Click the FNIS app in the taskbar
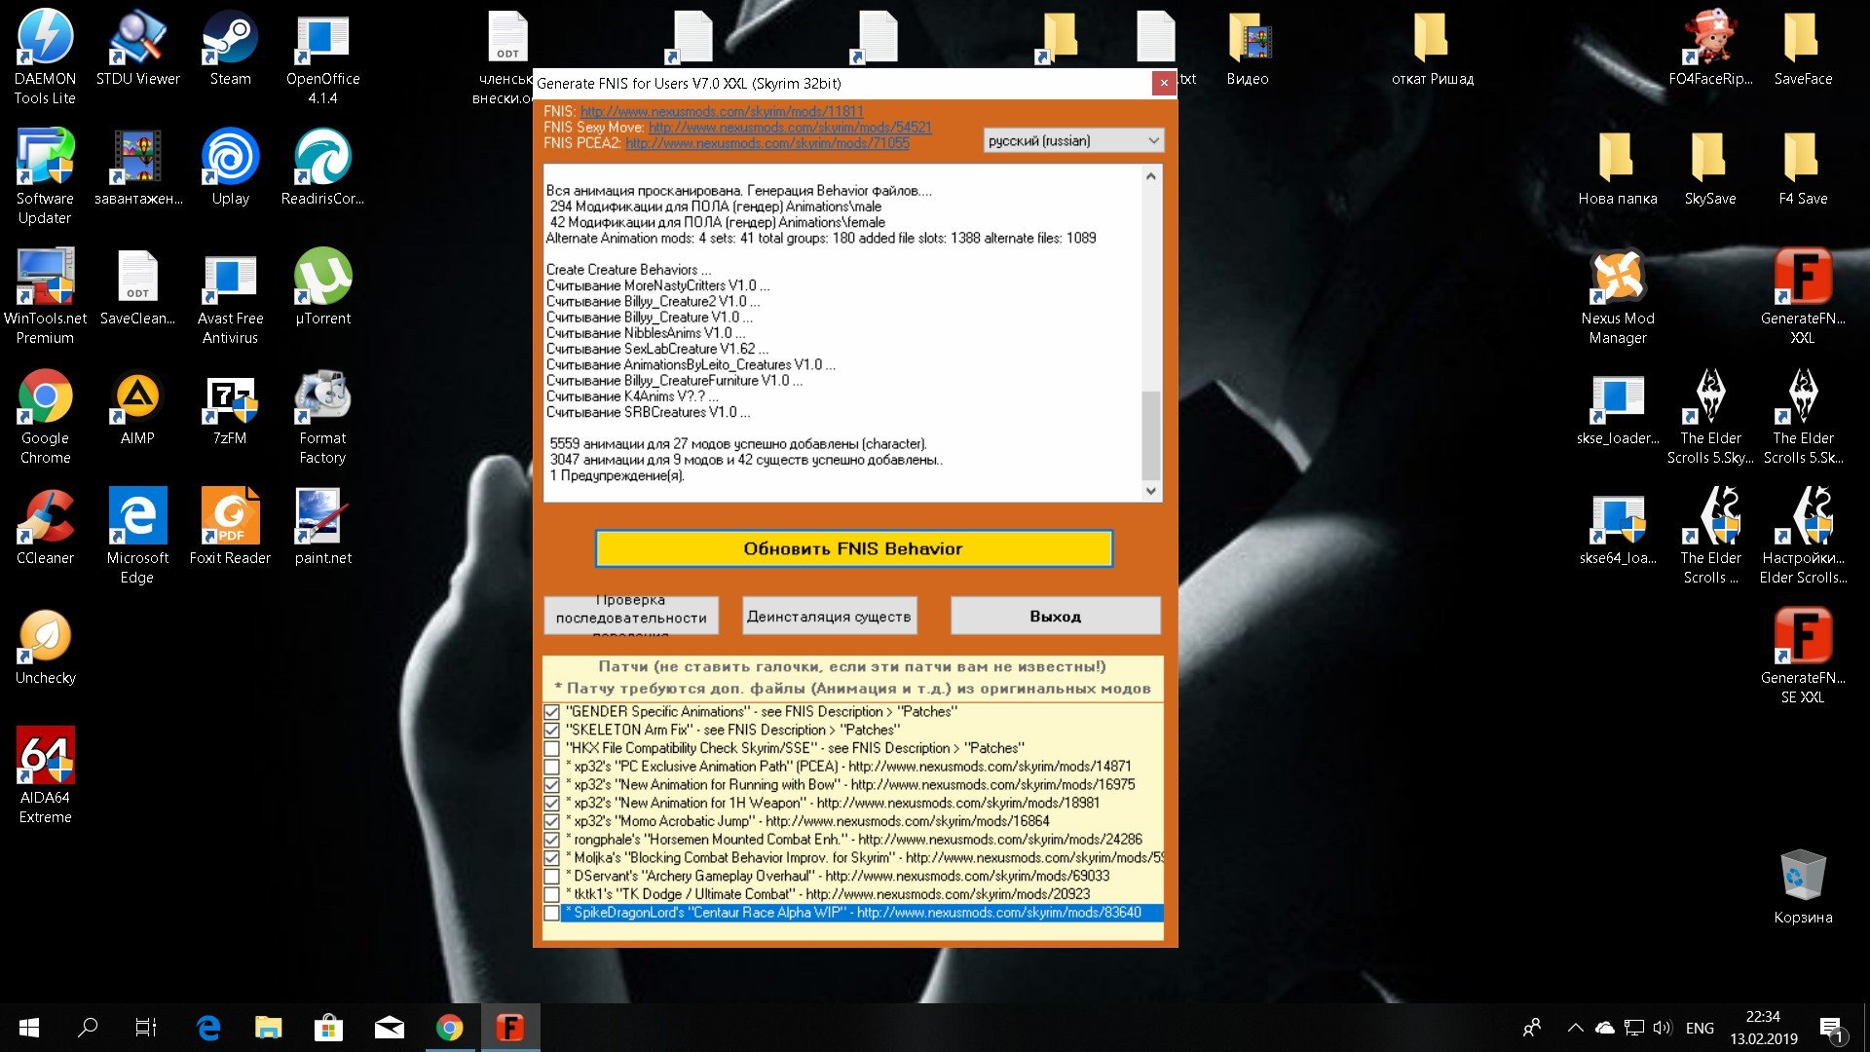1870x1052 pixels. pyautogui.click(x=509, y=1028)
